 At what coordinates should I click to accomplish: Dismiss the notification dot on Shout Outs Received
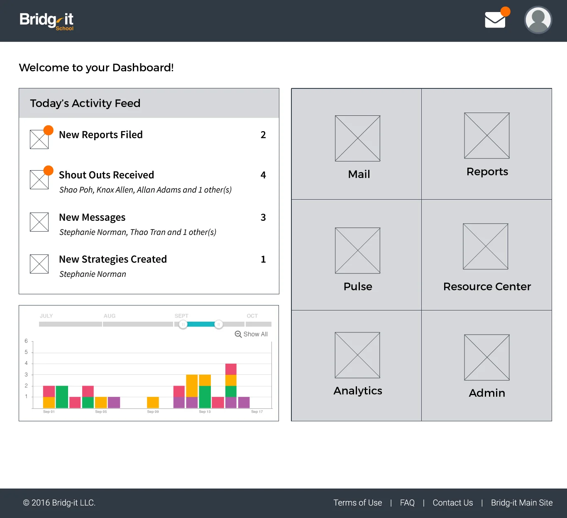click(x=49, y=170)
